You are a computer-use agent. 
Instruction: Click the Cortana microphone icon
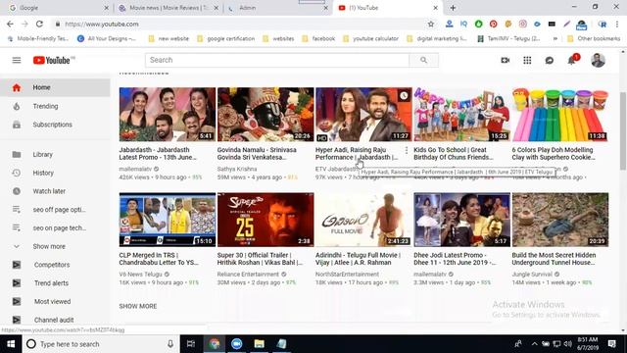click(x=170, y=344)
